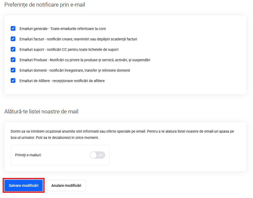
Task: Click the 'Preferințe de notificare prin e-mail' heading
Action: pos(45,5)
